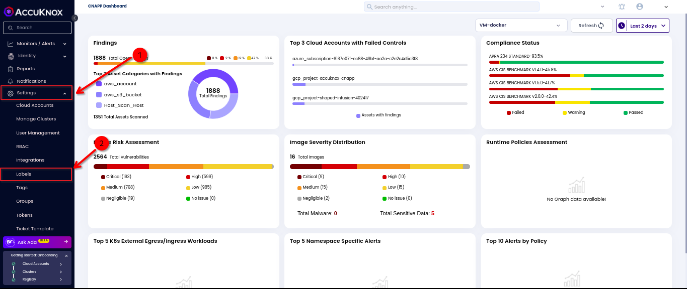
Task: Click the AccuKnox logo
Action: (x=33, y=11)
